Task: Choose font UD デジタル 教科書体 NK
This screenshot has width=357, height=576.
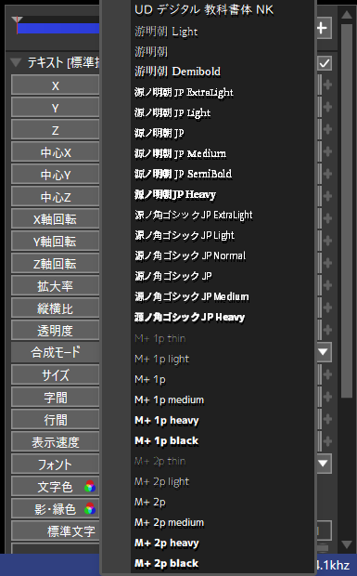Action: (x=204, y=10)
